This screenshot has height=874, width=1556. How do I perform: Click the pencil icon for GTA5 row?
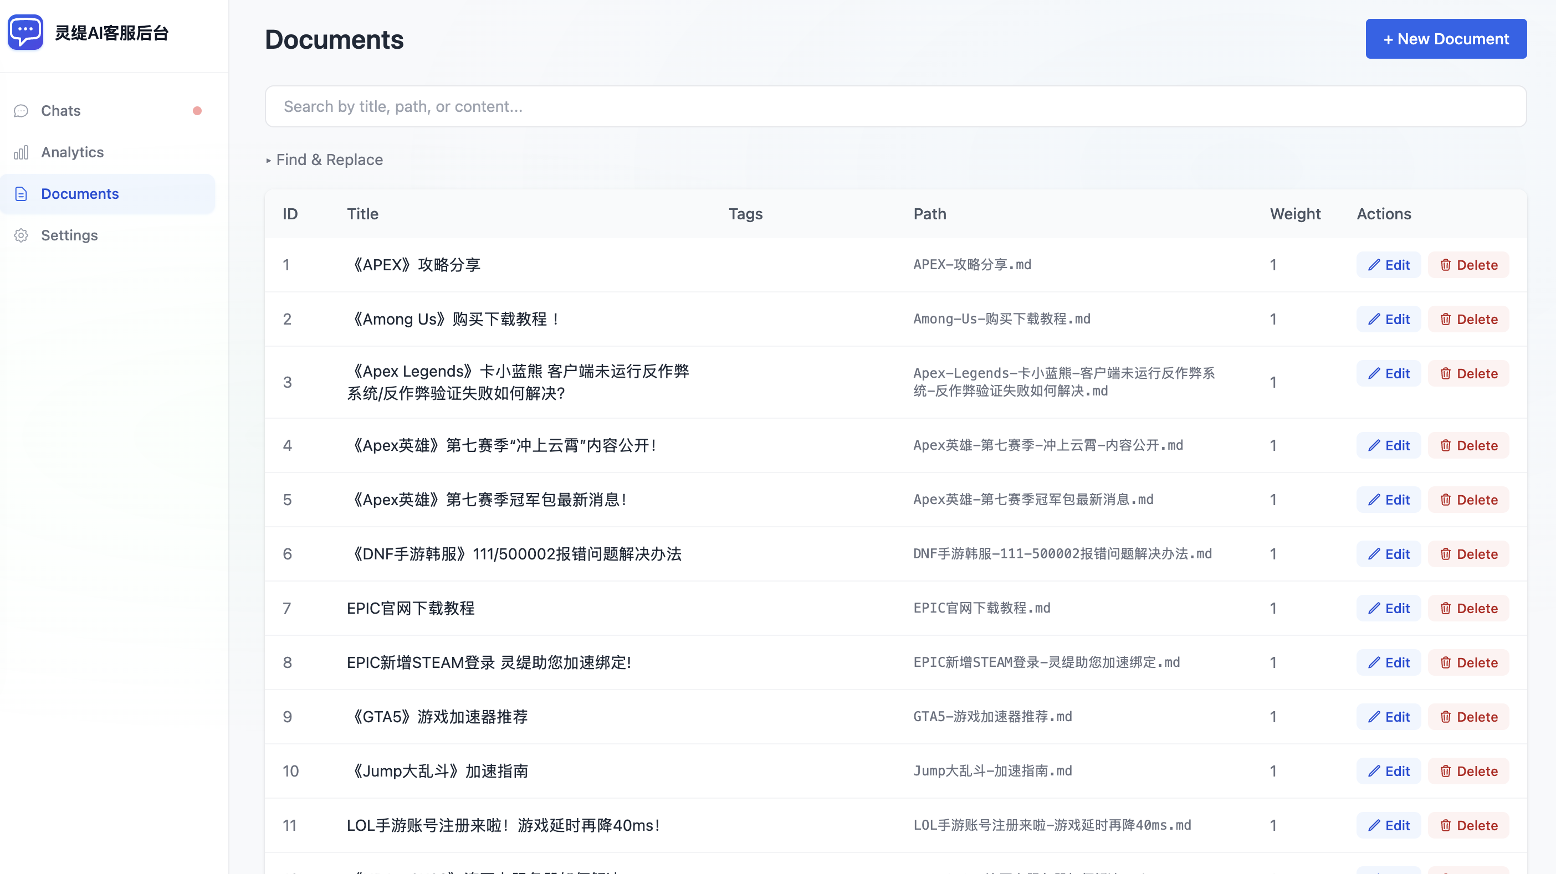click(1374, 717)
